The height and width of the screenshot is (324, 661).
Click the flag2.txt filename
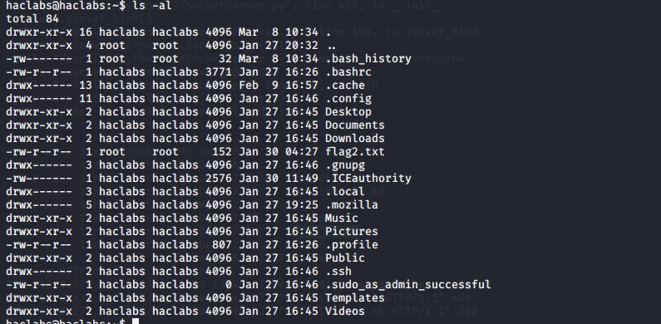[x=354, y=151]
